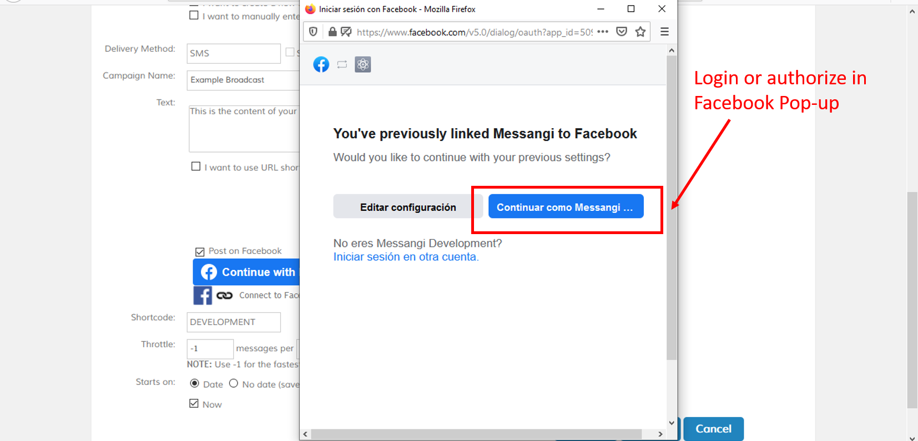This screenshot has height=441, width=918.
Task: Click the Pocket save icon
Action: click(622, 32)
